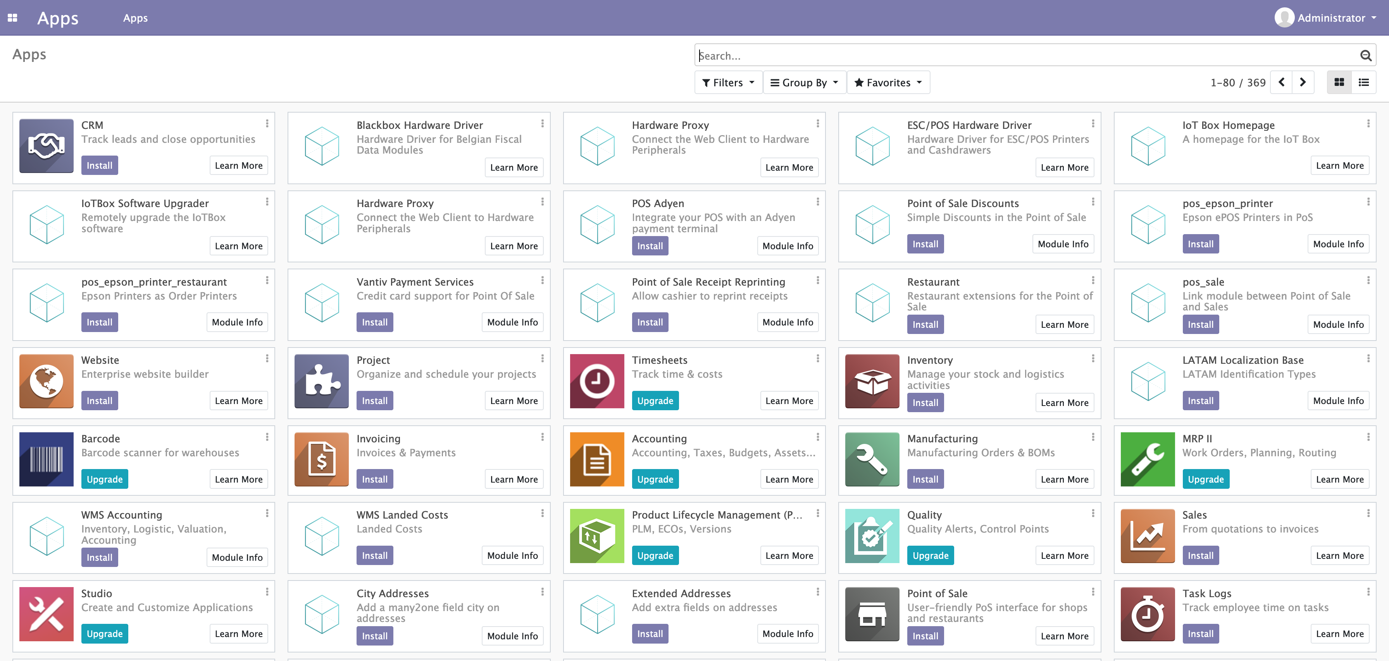Switch to list view

1364,82
